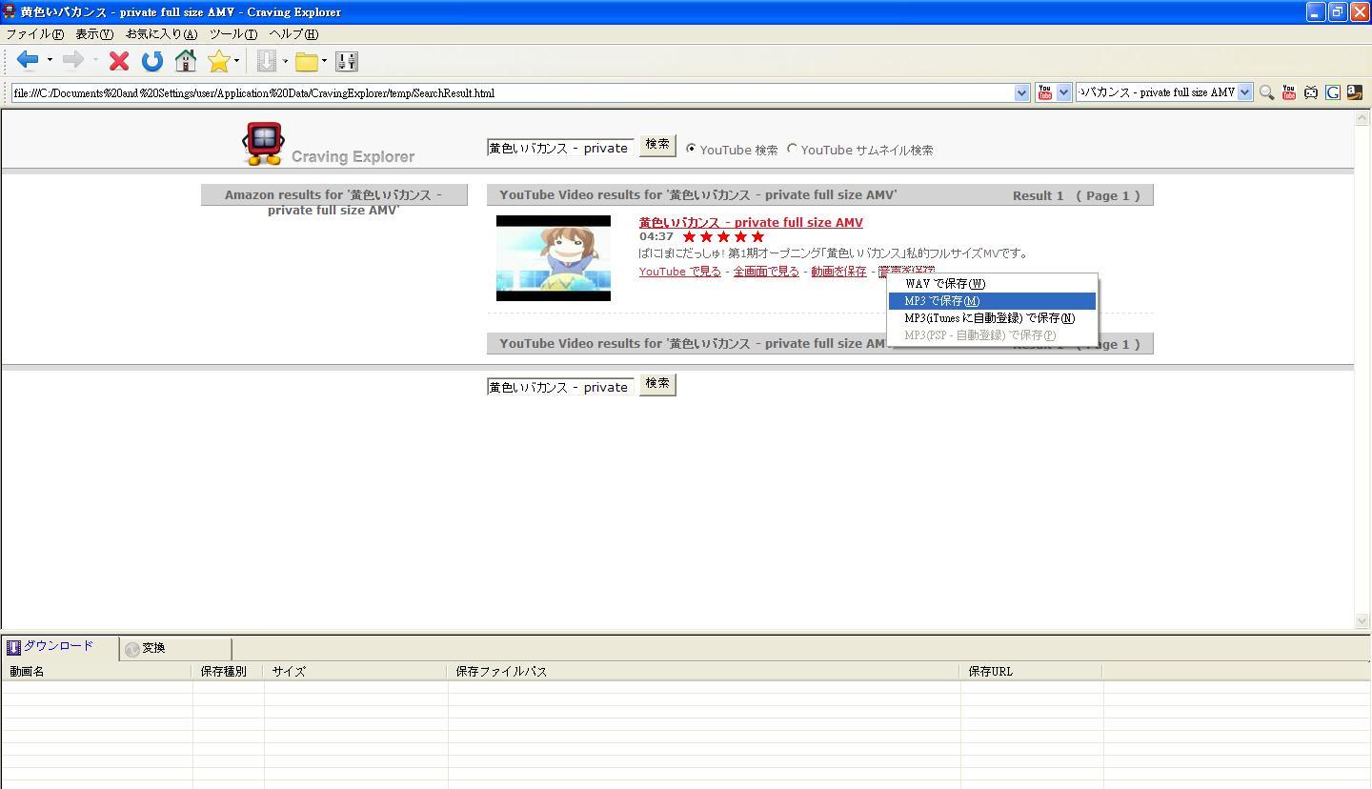This screenshot has height=789, width=1372.
Task: Click the toolbar search keyword field
Action: click(1156, 92)
